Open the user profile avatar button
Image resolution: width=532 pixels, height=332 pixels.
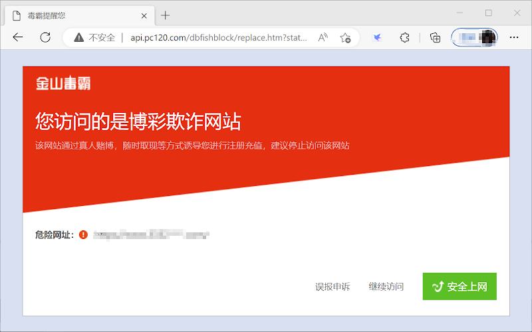pos(474,38)
